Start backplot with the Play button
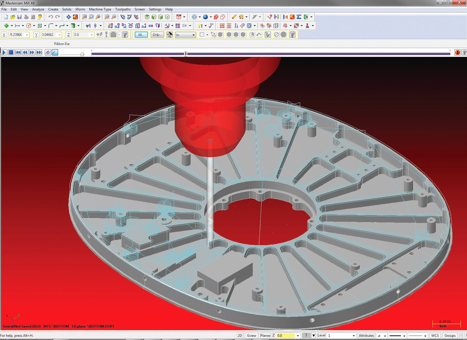The height and width of the screenshot is (340, 467). [x=4, y=52]
